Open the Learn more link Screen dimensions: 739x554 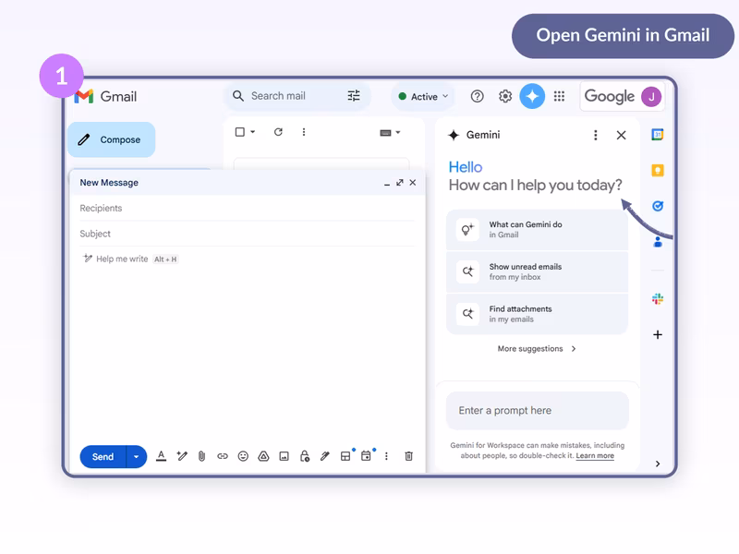point(595,455)
